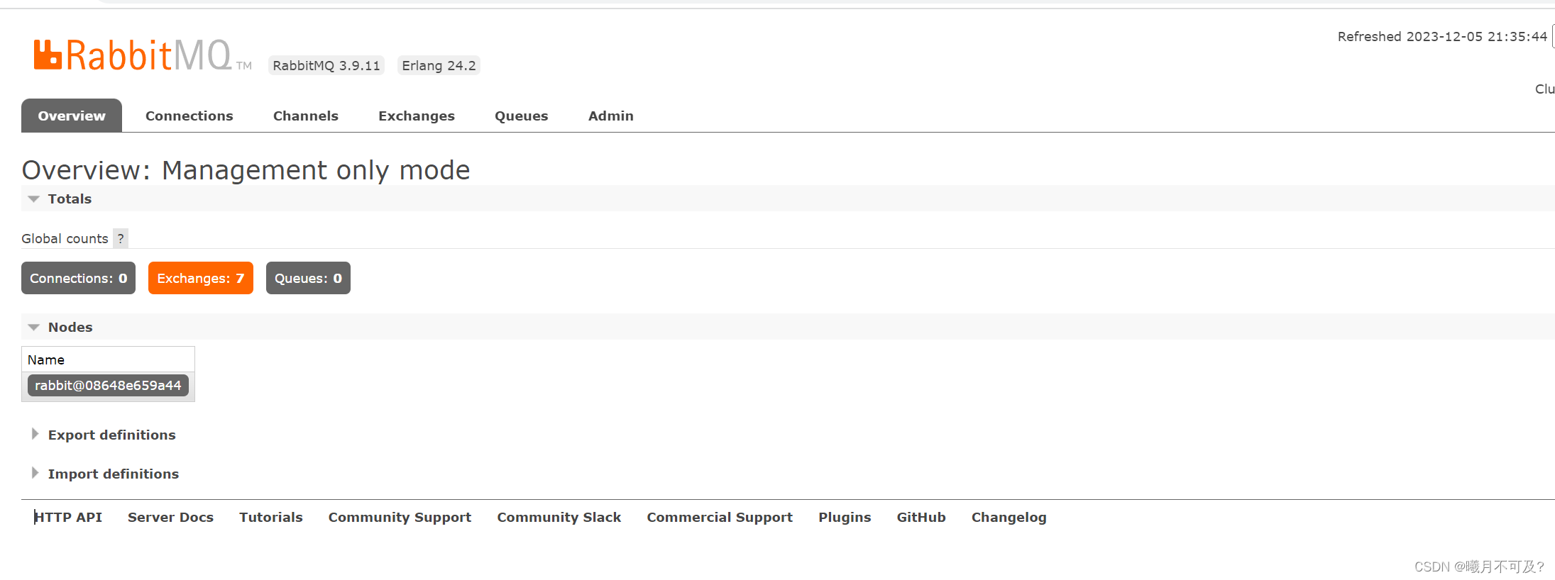
Task: Collapse the Totals section
Action: [x=70, y=199]
